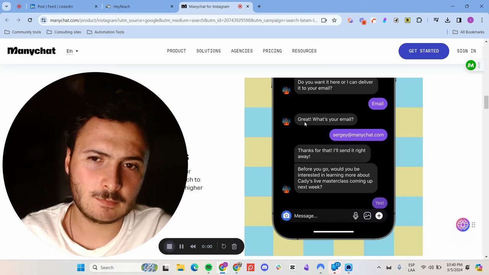This screenshot has height=275, width=489.
Task: View site information icon in the address bar
Action: [x=44, y=20]
